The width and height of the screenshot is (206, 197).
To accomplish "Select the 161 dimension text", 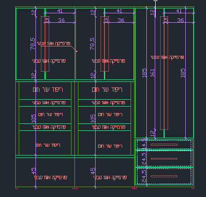I will click(x=152, y=73).
